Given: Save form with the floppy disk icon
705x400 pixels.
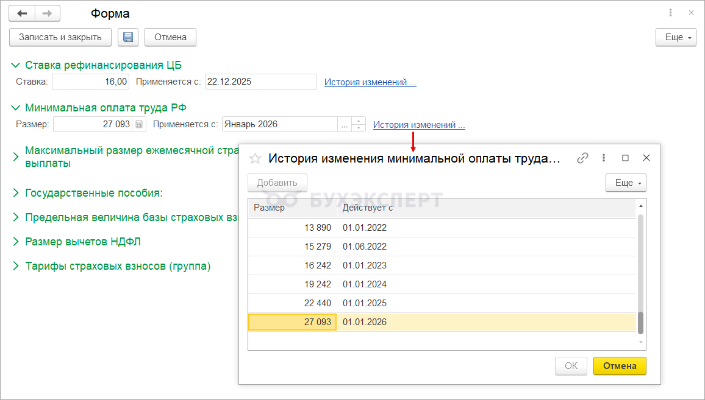Looking at the screenshot, I should tap(128, 37).
